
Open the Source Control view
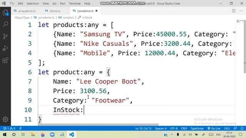[5, 36]
